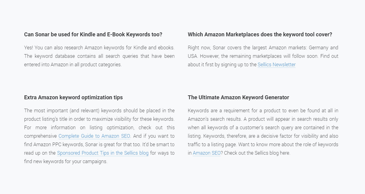Click the paragraph line starting The most important

click(x=100, y=110)
